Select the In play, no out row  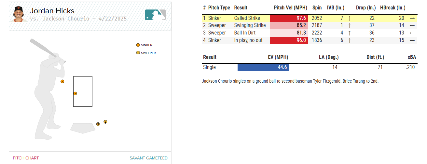pos(248,40)
